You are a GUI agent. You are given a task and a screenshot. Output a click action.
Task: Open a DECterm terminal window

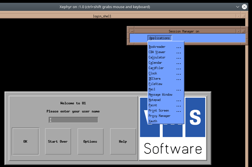(154, 79)
